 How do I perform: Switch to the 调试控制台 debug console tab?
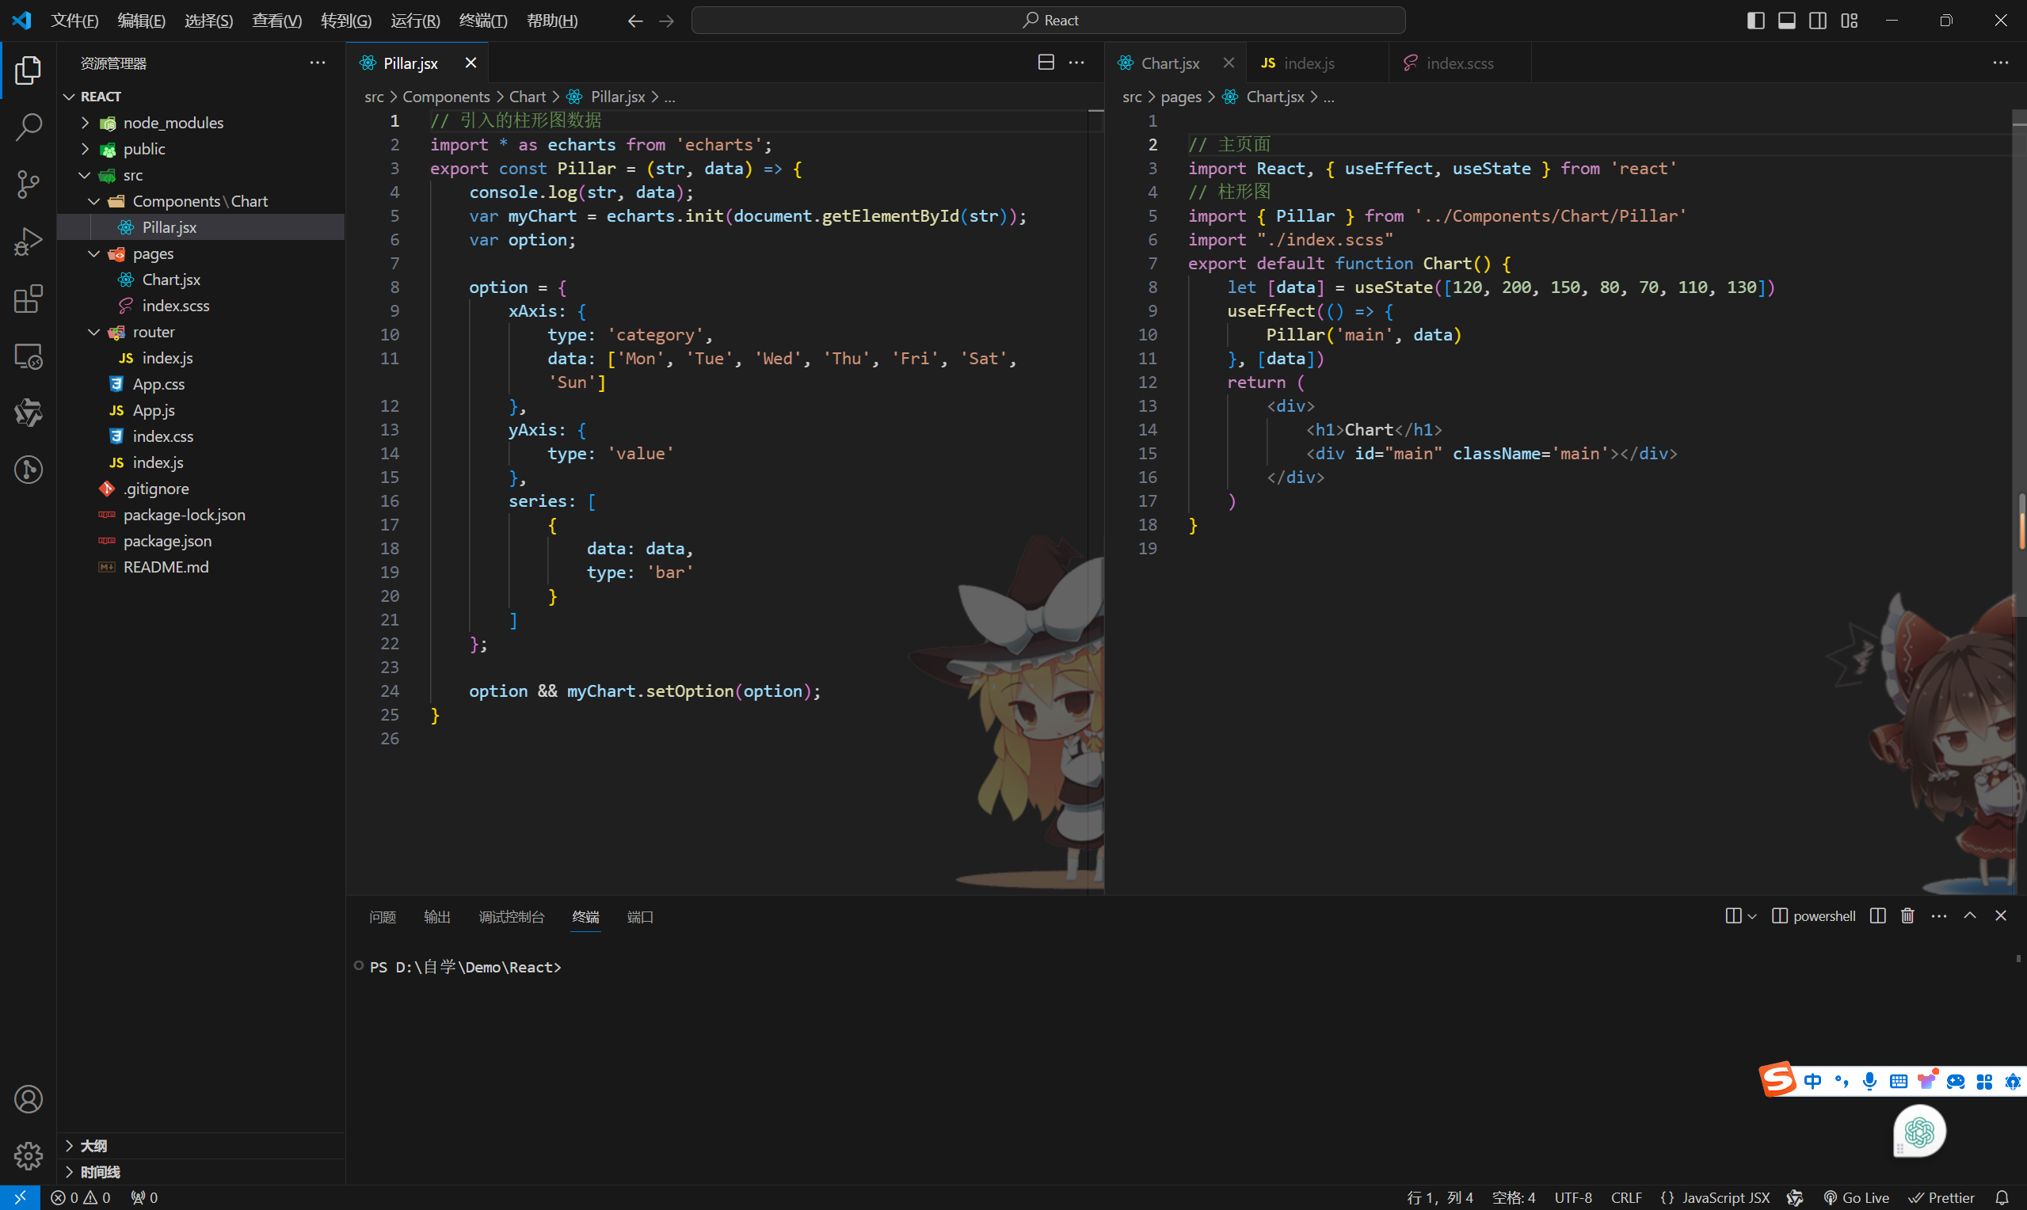(x=511, y=916)
